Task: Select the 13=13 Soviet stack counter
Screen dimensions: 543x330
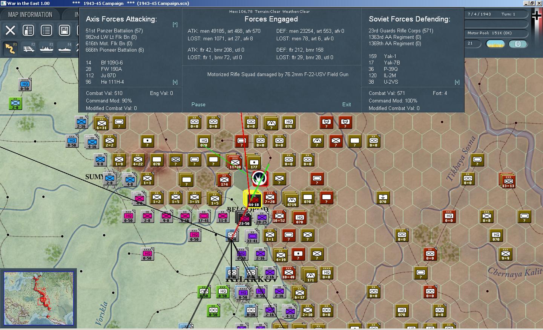Action: click(508, 181)
